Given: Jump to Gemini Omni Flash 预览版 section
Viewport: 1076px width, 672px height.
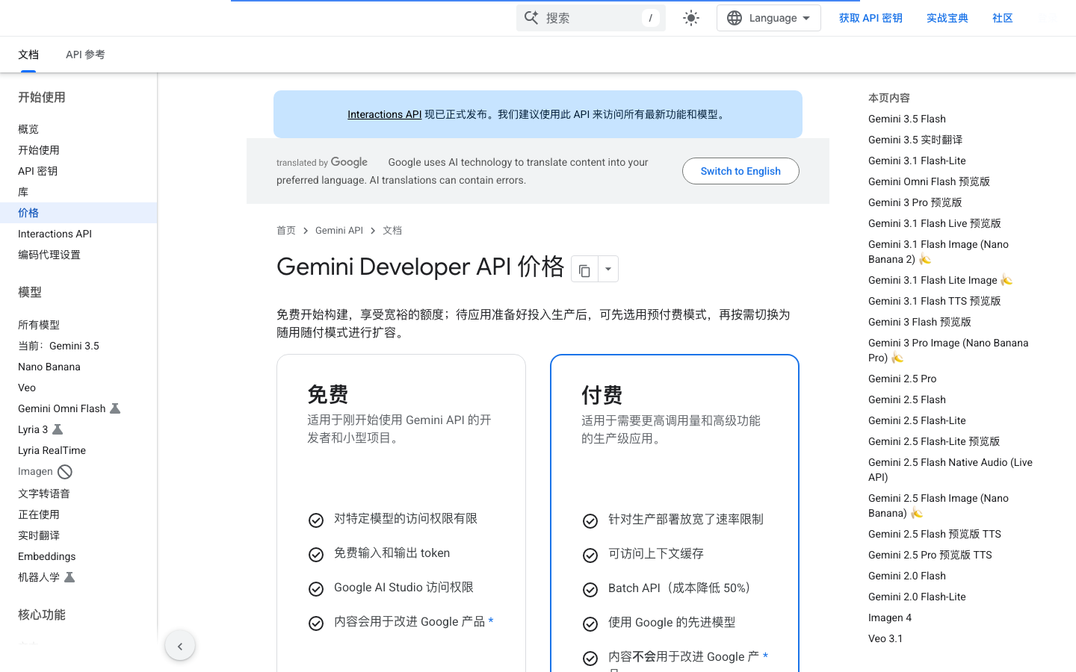Looking at the screenshot, I should [x=929, y=181].
